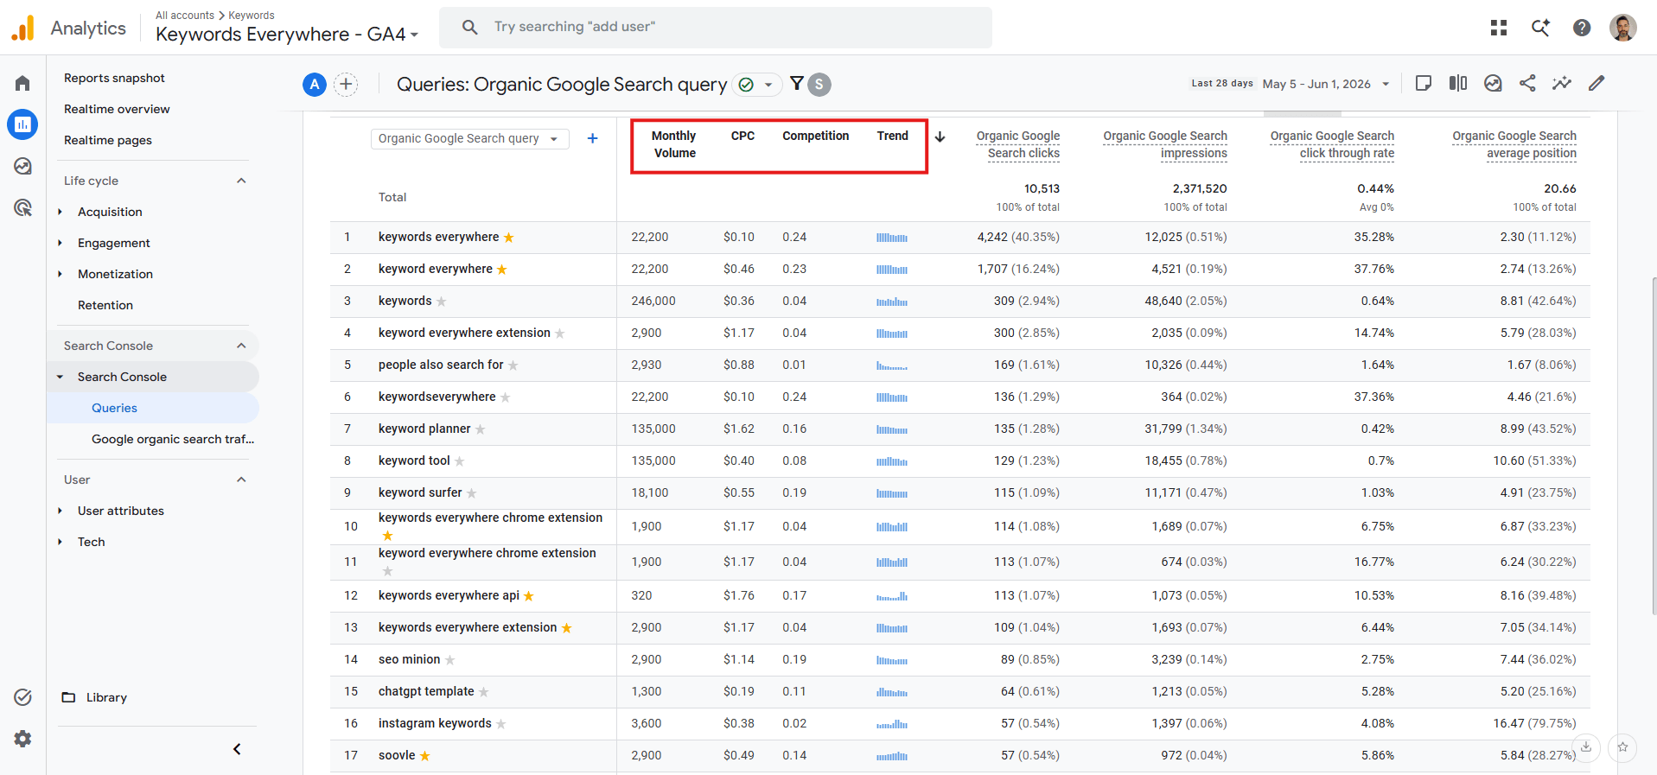Screen dimensions: 1657x775
Task: Open the Home icon in left rail
Action: [22, 83]
